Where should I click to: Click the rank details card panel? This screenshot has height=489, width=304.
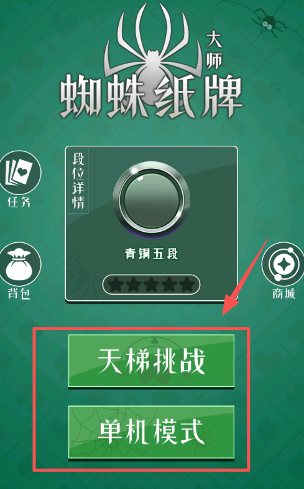tap(151, 224)
